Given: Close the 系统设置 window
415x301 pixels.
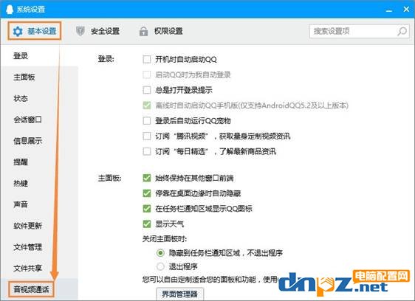Looking at the screenshot, I should (x=406, y=9).
